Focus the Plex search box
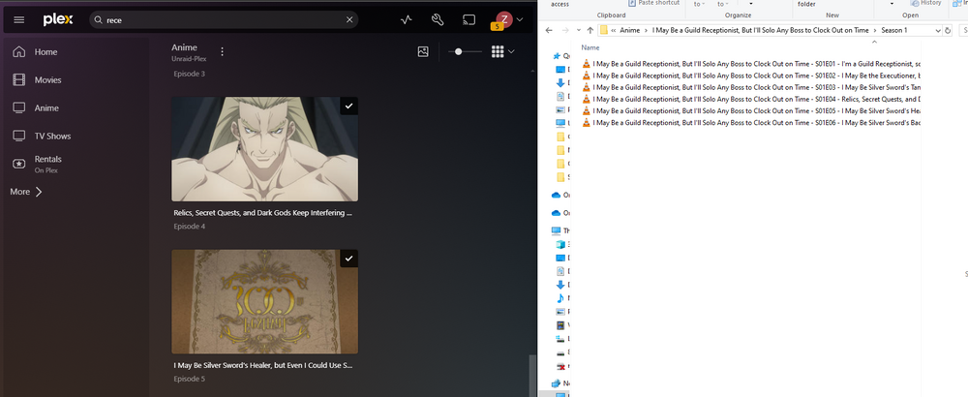Viewport: 968px width, 397px height. pyautogui.click(x=225, y=19)
